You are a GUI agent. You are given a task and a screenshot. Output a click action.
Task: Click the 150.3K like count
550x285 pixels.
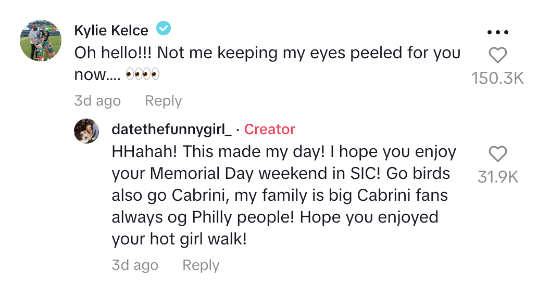[497, 78]
